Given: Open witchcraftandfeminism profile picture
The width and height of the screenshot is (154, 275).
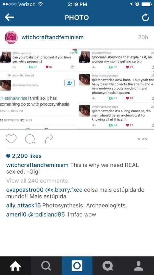Looking at the screenshot, I should click(11, 37).
